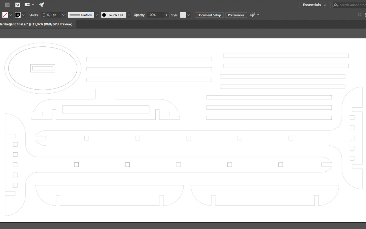Click the Select Similar Objects icon
Screen dimensions: 366x229
click(252, 15)
